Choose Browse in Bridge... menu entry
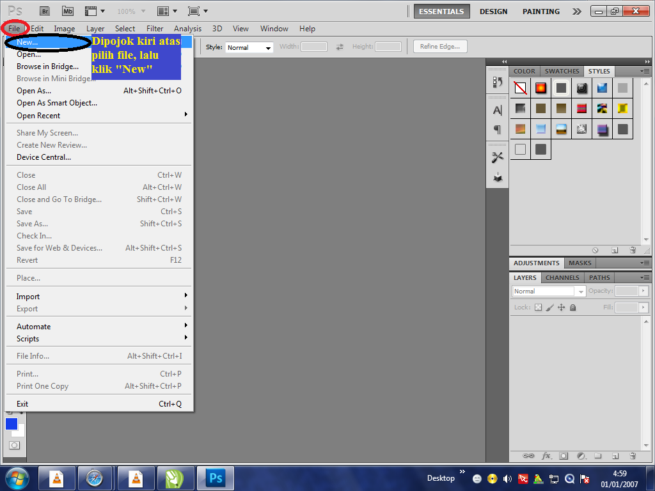This screenshot has width=655, height=491. pyautogui.click(x=99, y=66)
